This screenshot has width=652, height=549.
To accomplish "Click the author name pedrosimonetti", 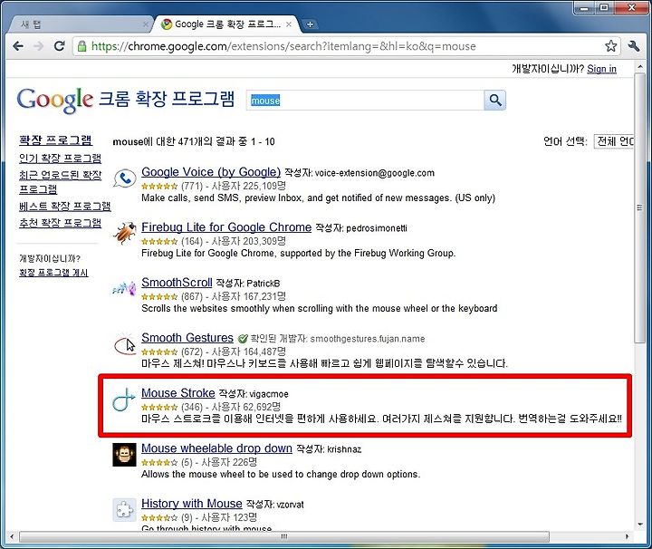I will [x=377, y=228].
